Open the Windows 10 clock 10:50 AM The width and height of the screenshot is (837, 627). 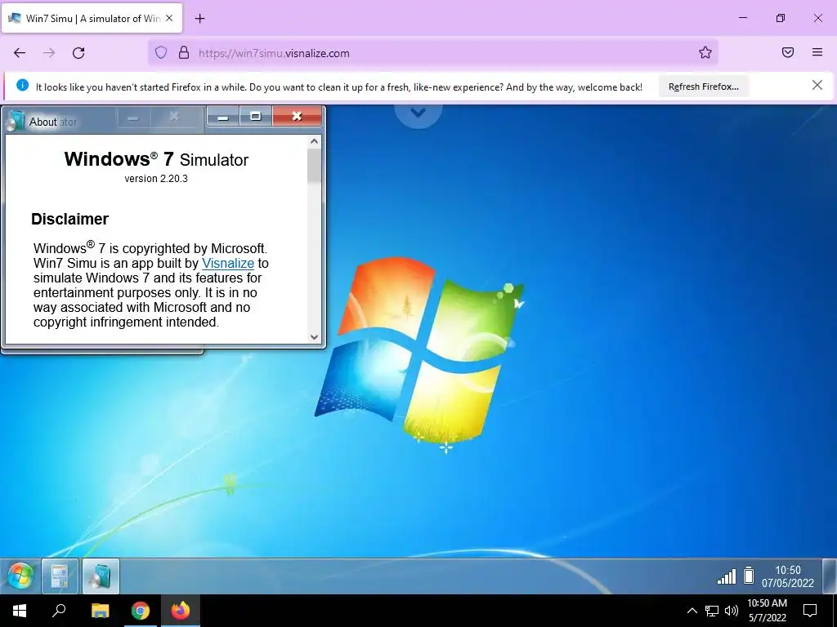click(x=767, y=611)
